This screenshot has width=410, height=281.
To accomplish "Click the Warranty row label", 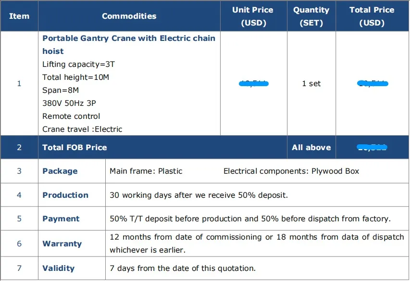I will (x=62, y=243).
